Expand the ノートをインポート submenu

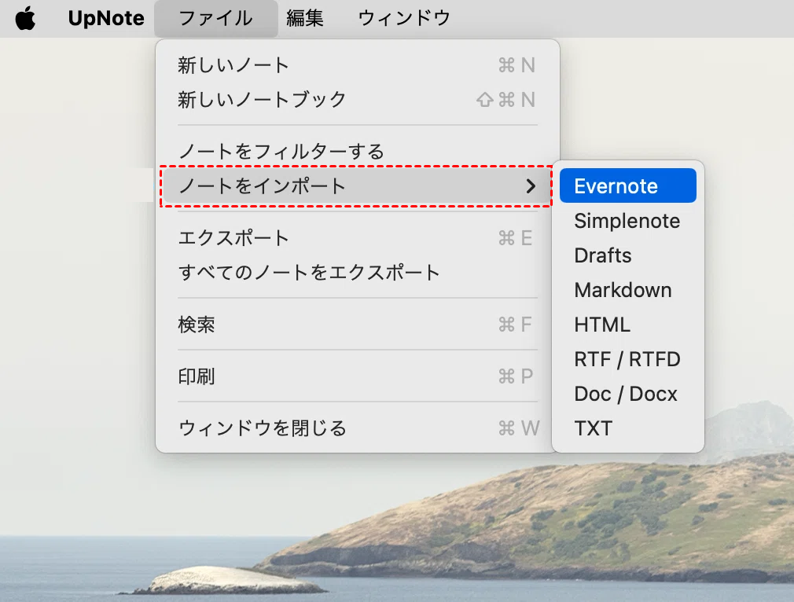point(357,185)
